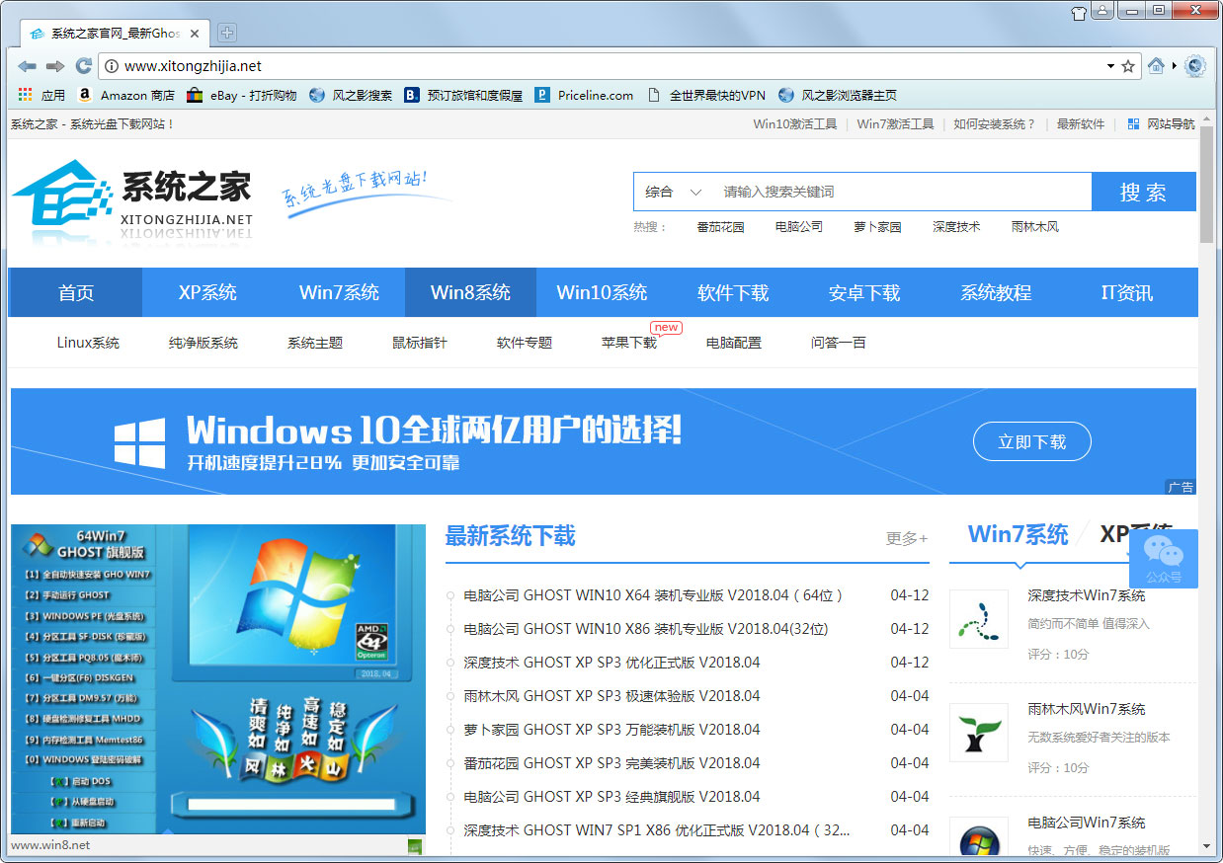
Task: Click the browser back arrow button
Action: click(27, 66)
